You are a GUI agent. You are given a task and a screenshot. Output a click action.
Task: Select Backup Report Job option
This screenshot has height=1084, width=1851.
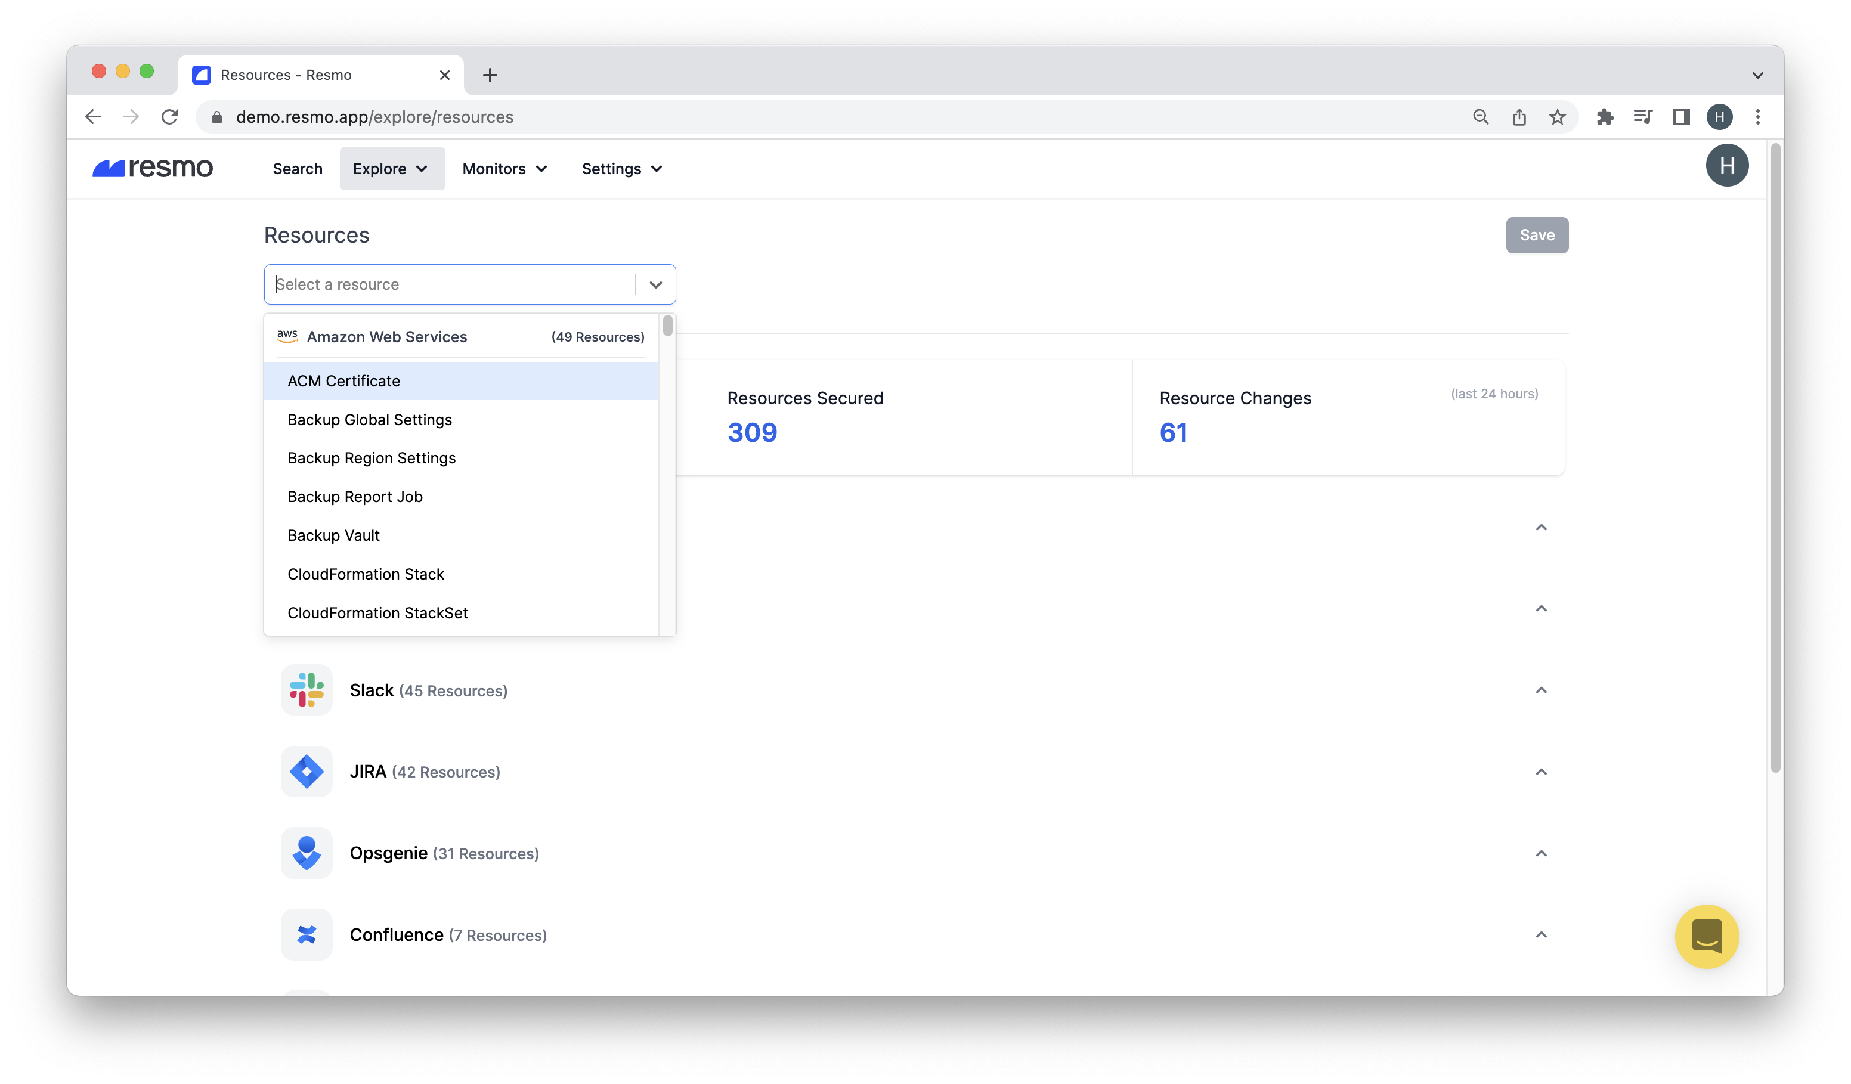(460, 497)
